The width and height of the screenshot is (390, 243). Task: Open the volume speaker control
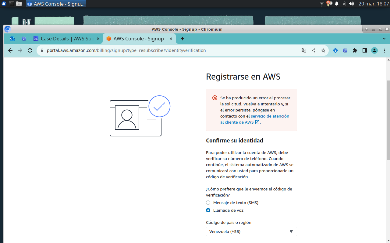pos(351,4)
